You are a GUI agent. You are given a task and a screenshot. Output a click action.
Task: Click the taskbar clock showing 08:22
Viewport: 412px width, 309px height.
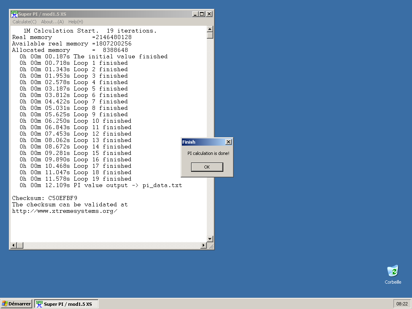(402, 304)
